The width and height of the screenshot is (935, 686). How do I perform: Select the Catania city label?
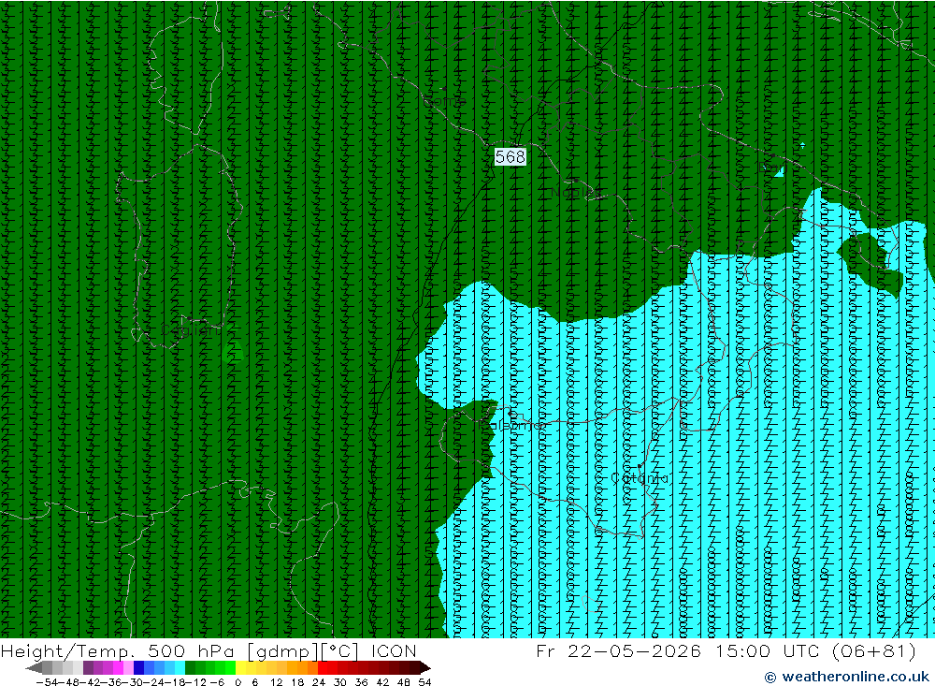pyautogui.click(x=640, y=478)
